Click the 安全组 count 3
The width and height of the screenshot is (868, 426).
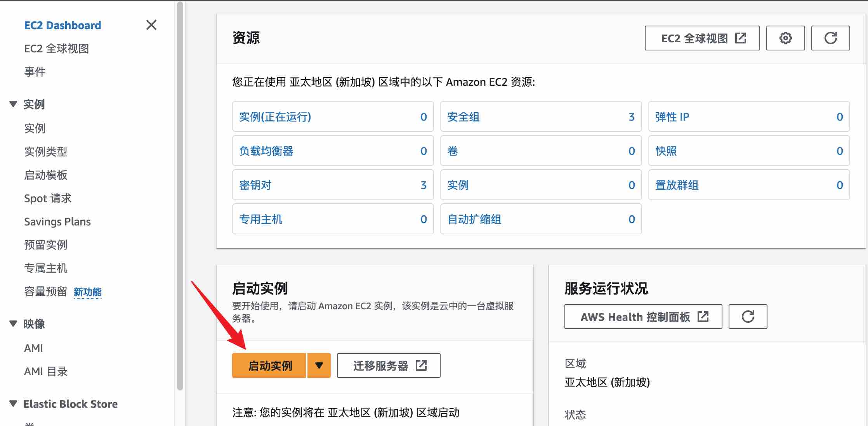632,117
